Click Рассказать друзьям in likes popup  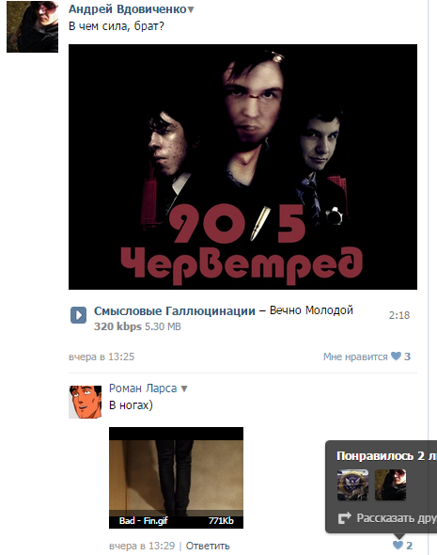397,518
